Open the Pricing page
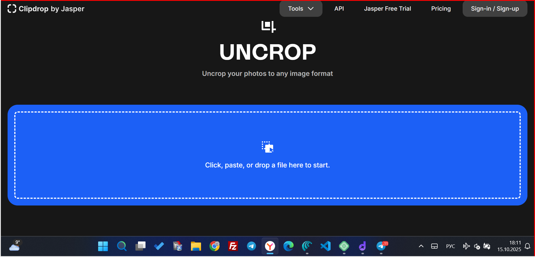 441,9
